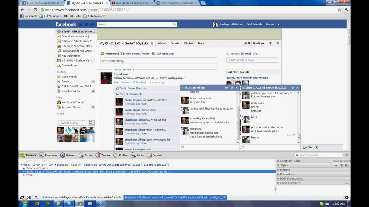Viewport: 369px width, 207px height.
Task: Open DevTools settings gear icon
Action: coord(347,198)
